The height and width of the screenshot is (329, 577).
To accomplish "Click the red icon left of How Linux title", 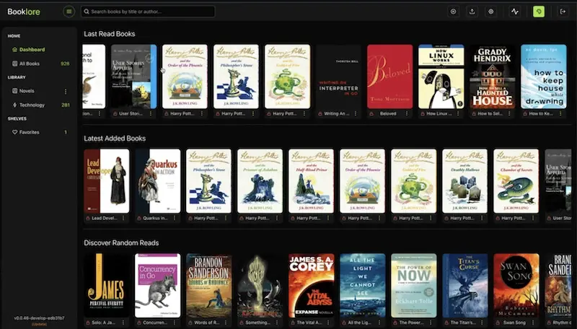I will (x=423, y=114).
